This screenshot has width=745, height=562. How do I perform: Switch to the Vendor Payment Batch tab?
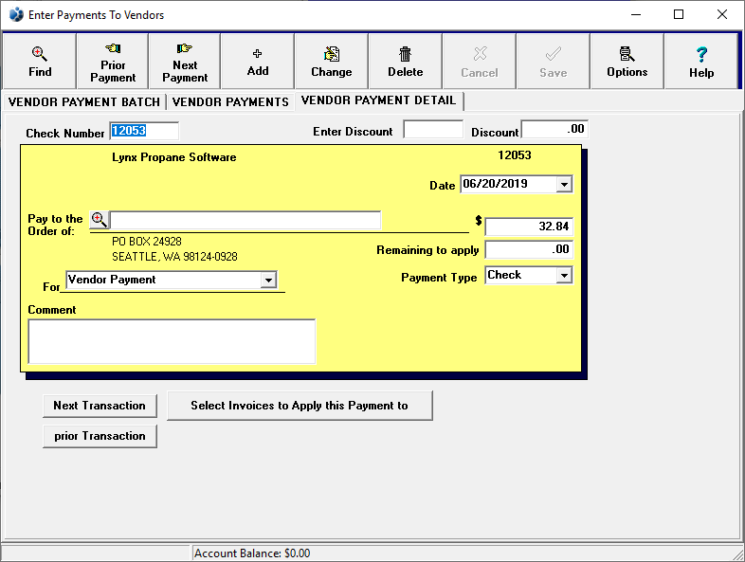pyautogui.click(x=84, y=101)
